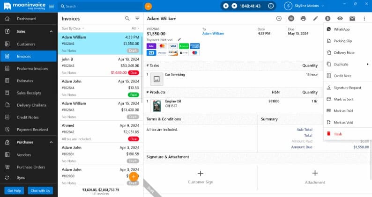Image resolution: width=372 pixels, height=197 pixels.
Task: Open Vendors page
Action: [x=29, y=155]
